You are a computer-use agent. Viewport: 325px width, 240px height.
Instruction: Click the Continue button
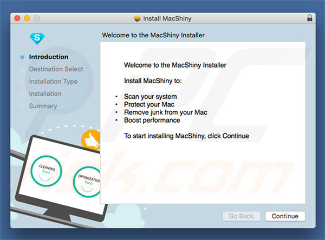click(285, 216)
